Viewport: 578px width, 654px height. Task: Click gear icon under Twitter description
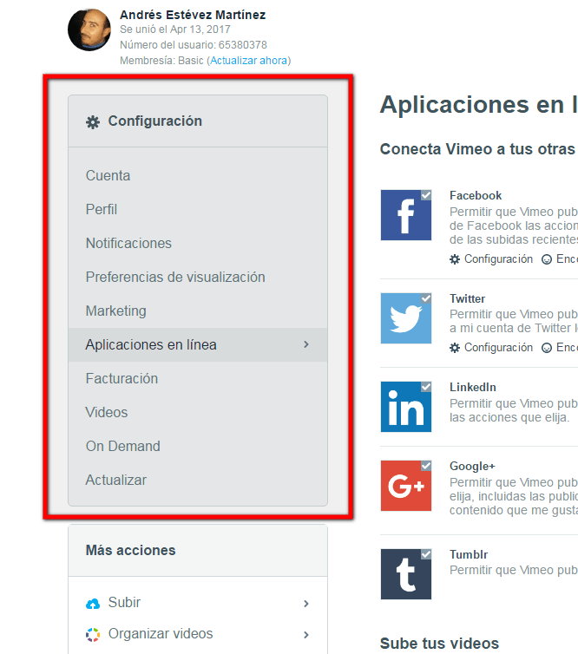pyautogui.click(x=455, y=348)
